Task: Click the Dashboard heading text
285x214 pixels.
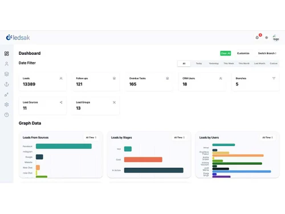Action: pos(30,53)
